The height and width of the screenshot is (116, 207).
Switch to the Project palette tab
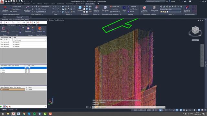point(3,25)
